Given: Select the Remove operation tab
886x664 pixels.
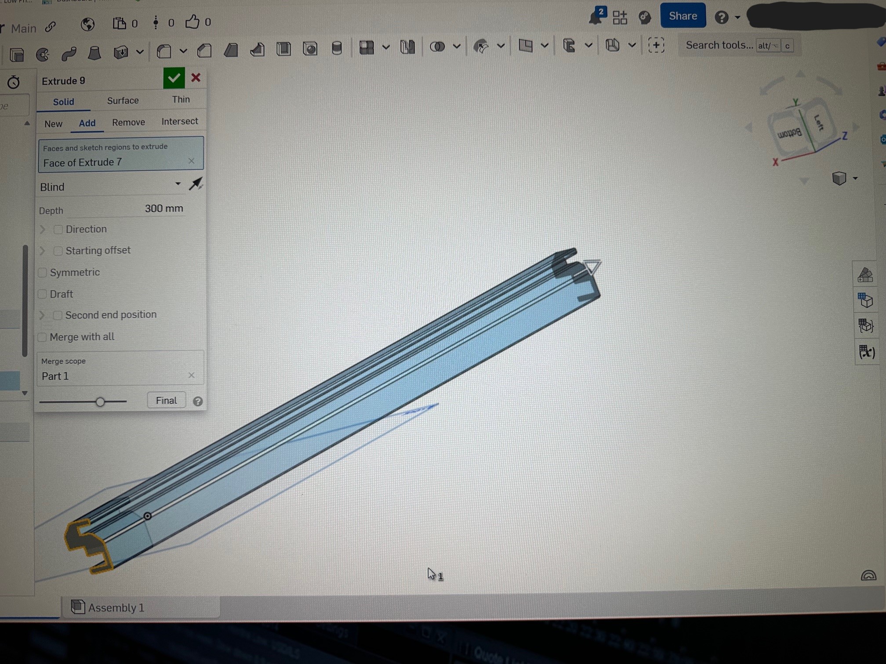Looking at the screenshot, I should (x=128, y=122).
